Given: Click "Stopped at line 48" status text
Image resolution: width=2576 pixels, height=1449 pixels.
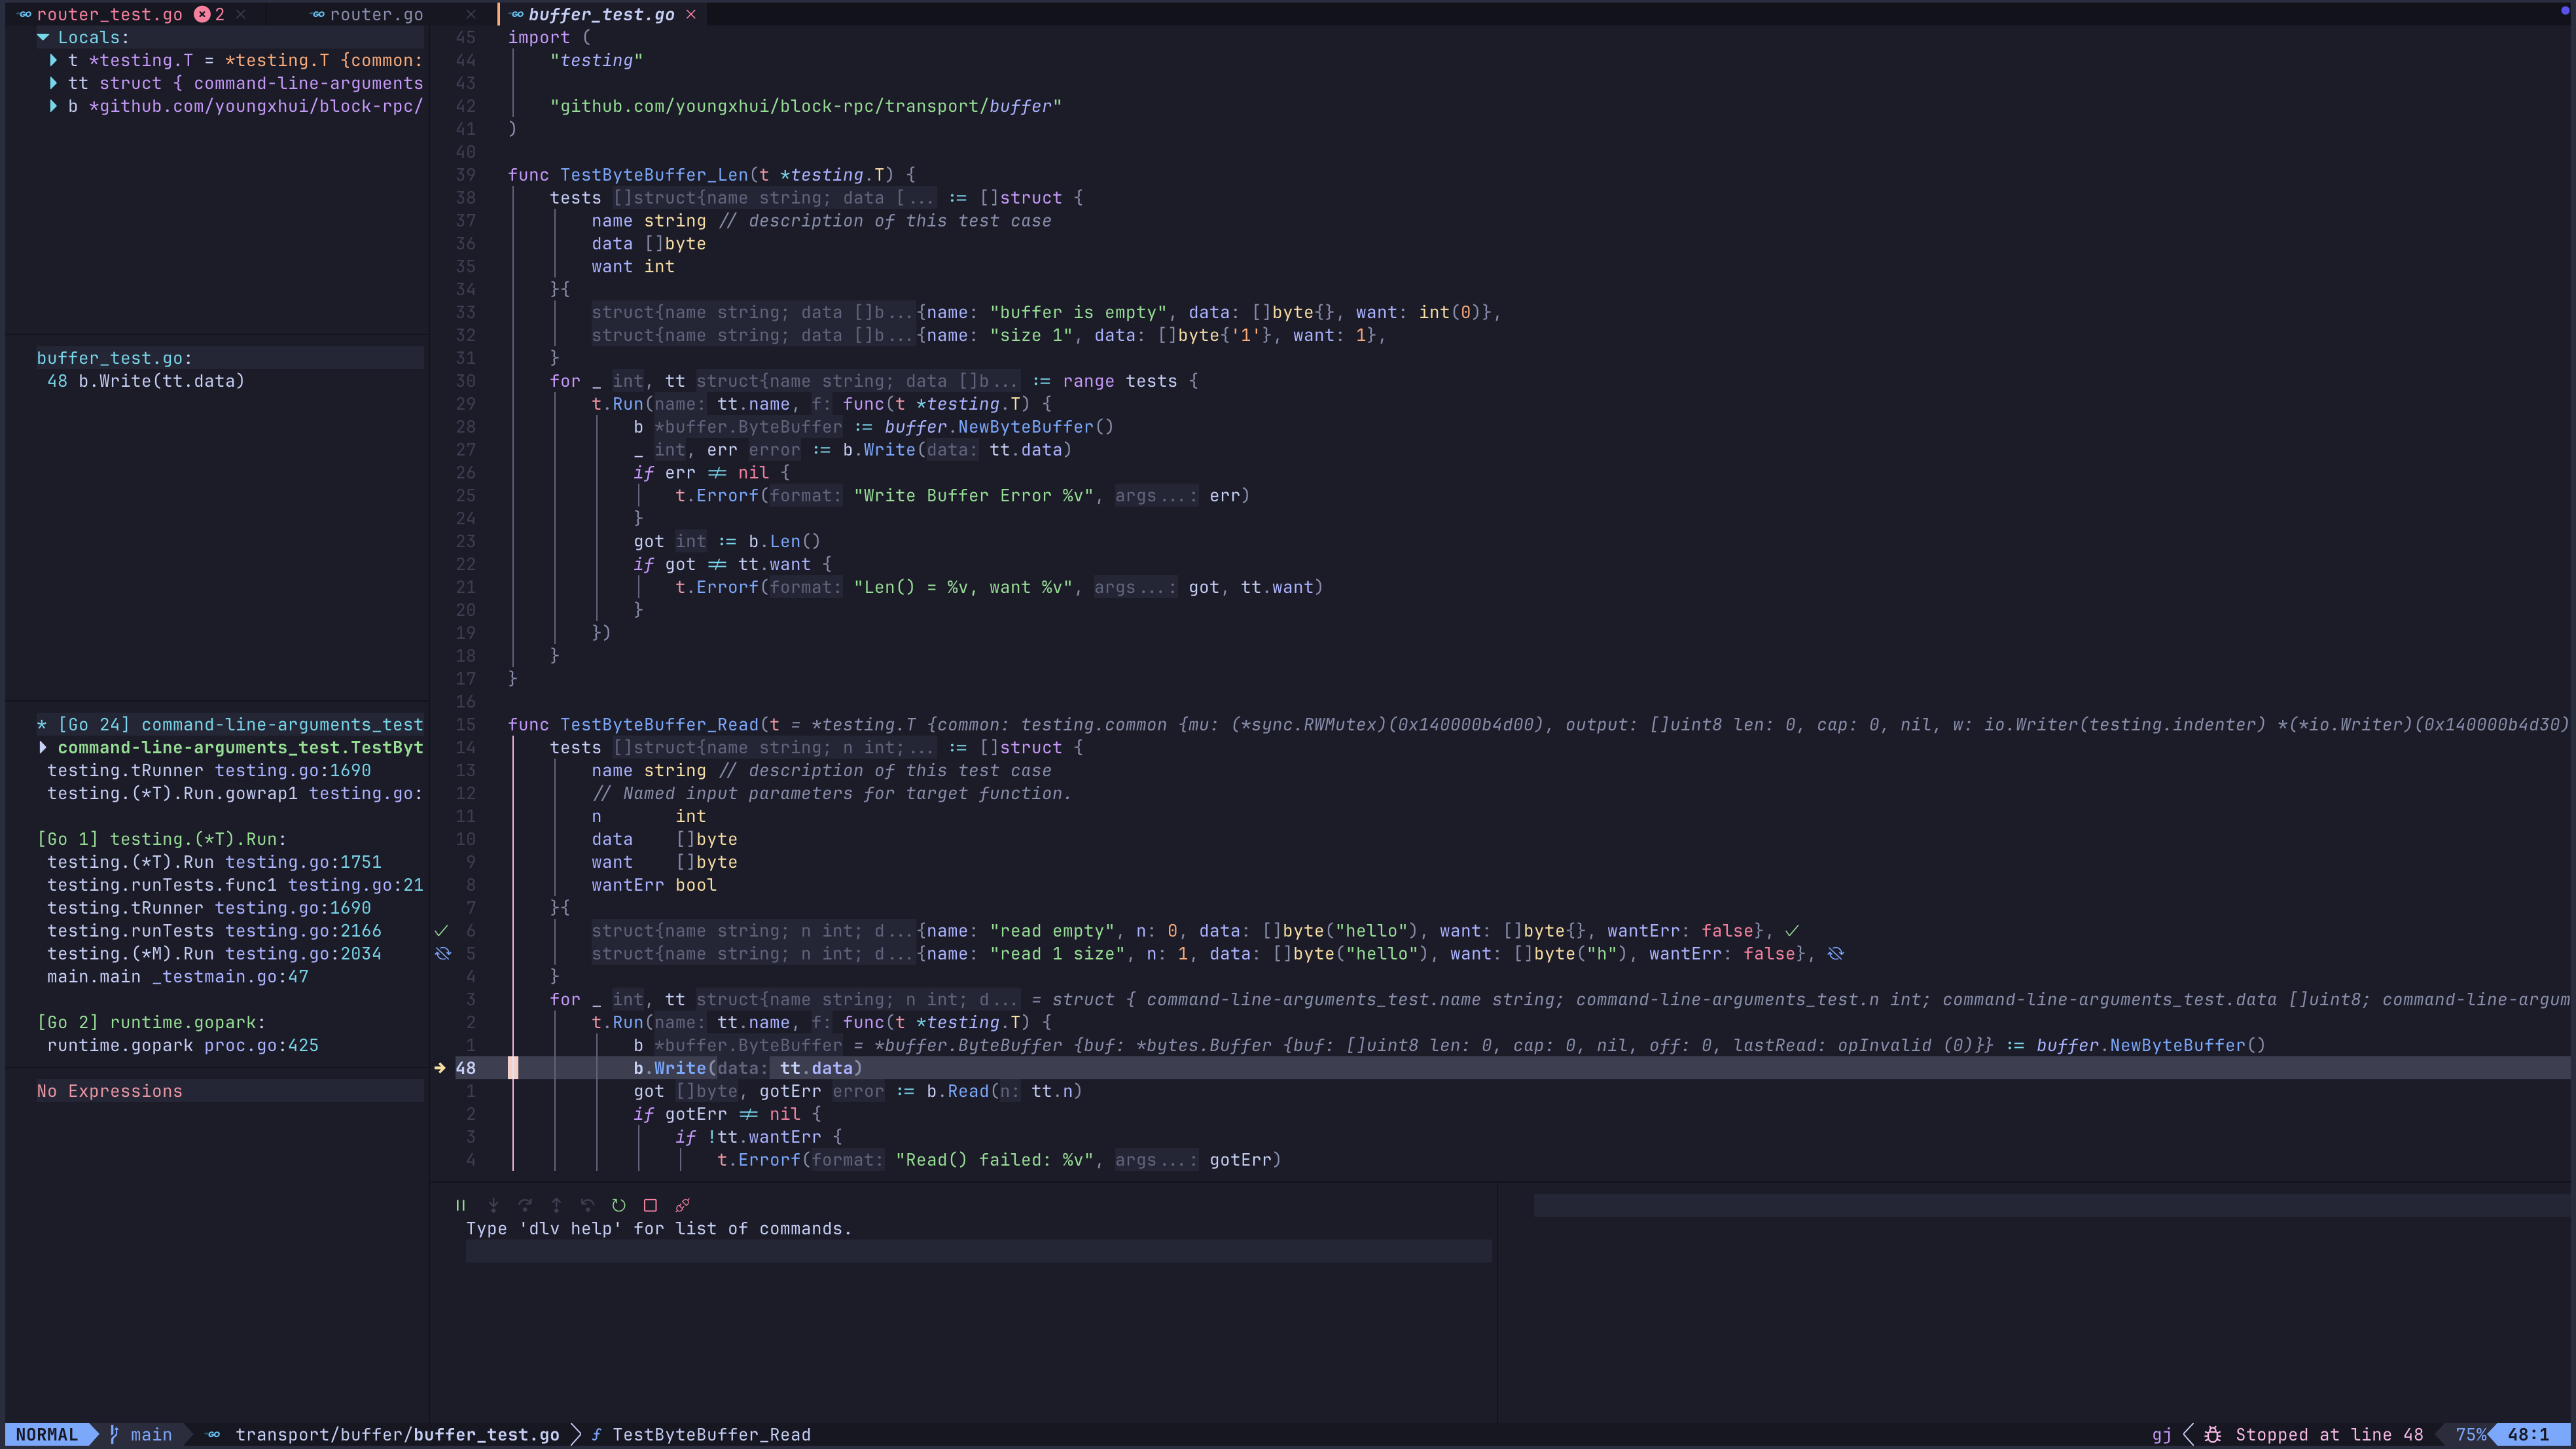Looking at the screenshot, I should (x=2329, y=1434).
